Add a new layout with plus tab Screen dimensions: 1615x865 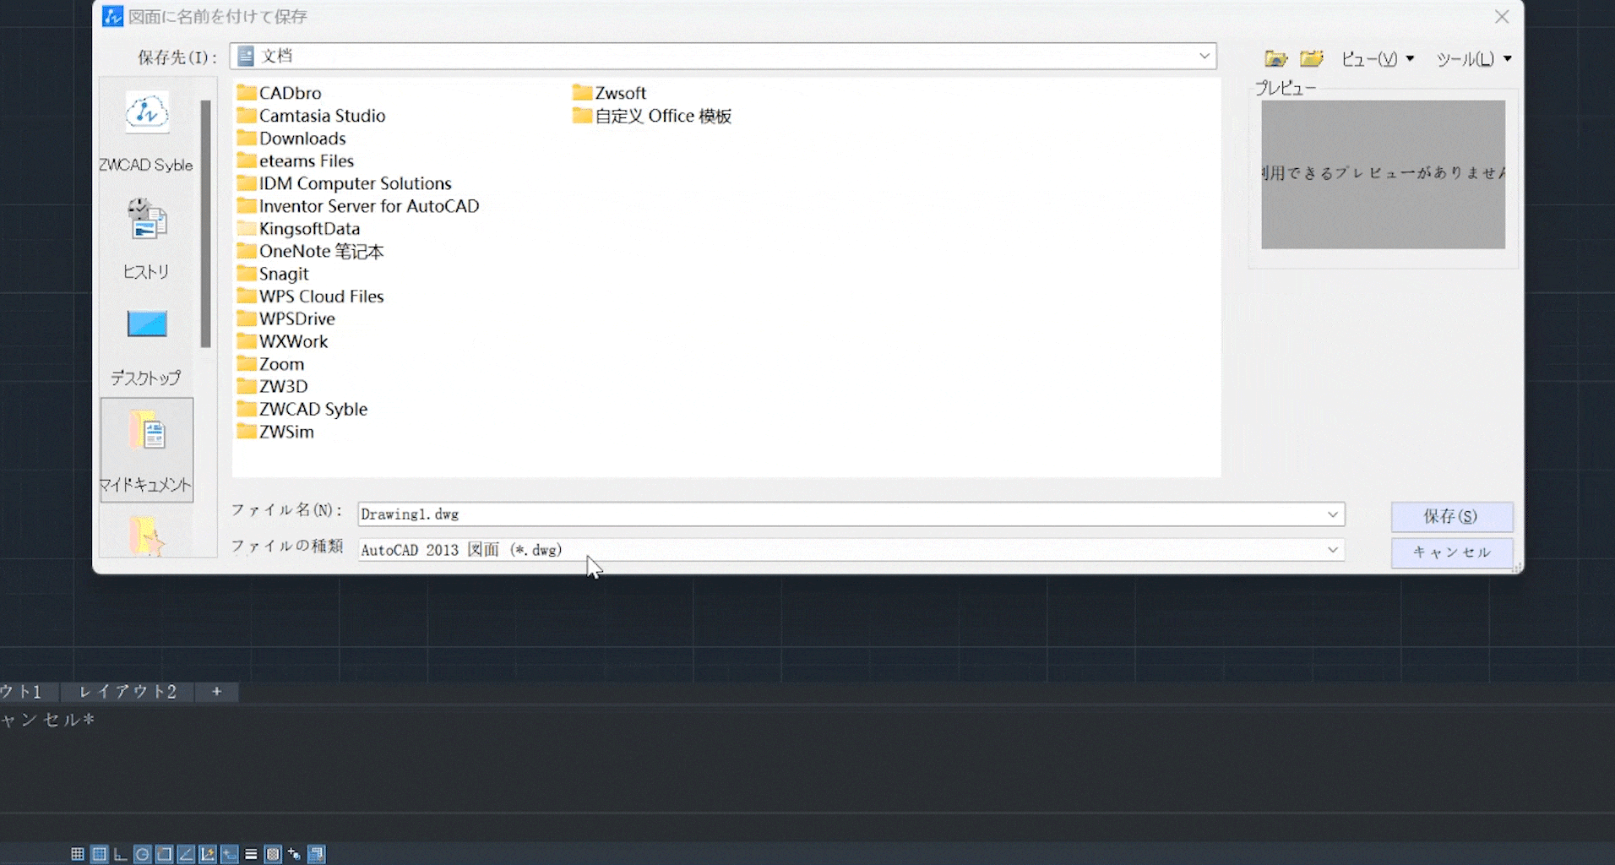click(217, 692)
